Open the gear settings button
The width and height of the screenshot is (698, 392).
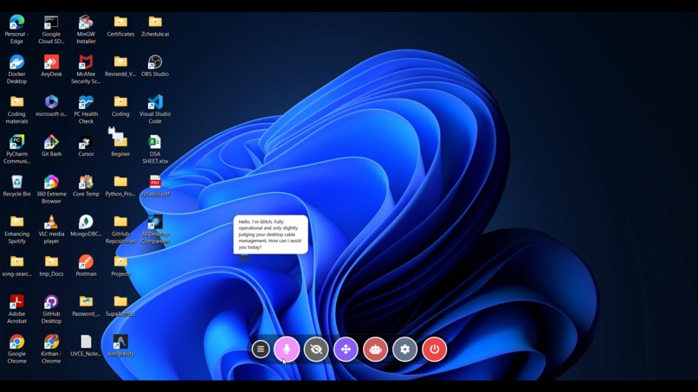(x=404, y=350)
